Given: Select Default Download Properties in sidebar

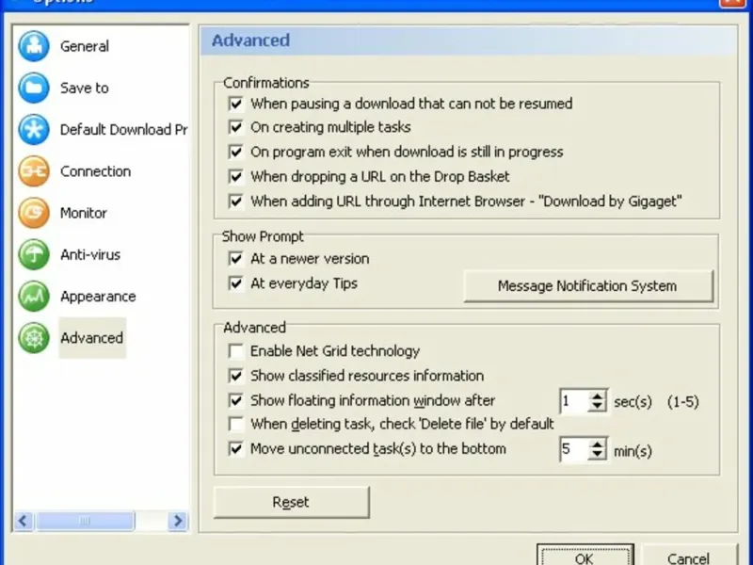Looking at the screenshot, I should click(x=123, y=130).
